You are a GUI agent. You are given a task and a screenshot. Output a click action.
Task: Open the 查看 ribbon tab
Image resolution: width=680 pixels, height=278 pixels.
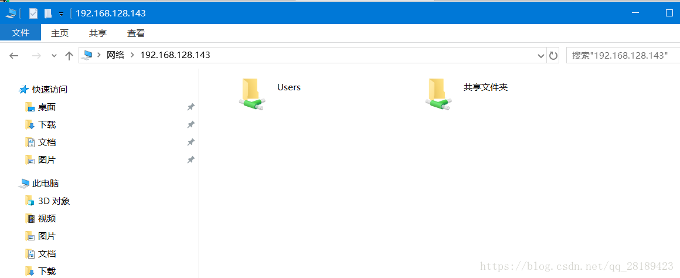click(136, 33)
